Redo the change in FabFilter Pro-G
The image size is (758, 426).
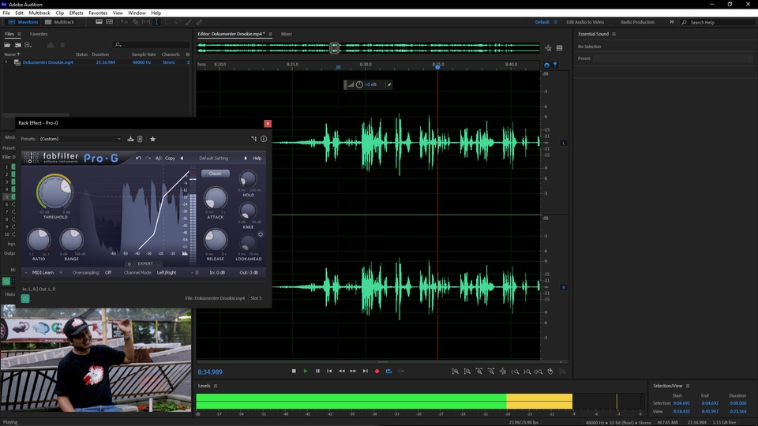(148, 158)
